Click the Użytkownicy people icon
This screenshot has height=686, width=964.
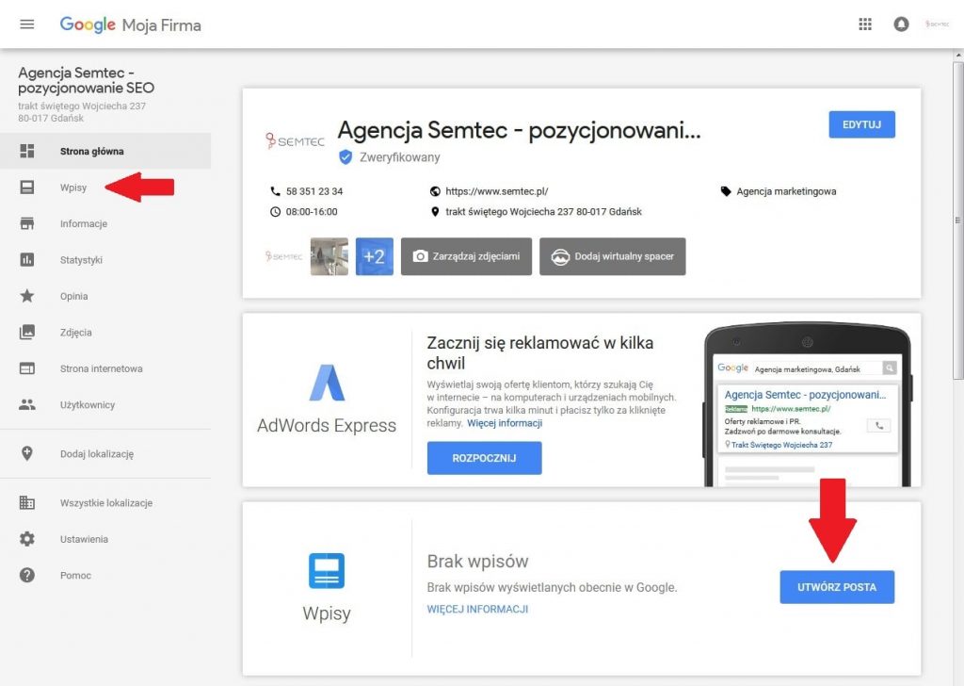tap(27, 404)
